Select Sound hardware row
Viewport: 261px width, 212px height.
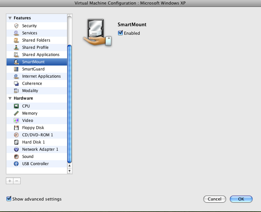tap(37, 157)
